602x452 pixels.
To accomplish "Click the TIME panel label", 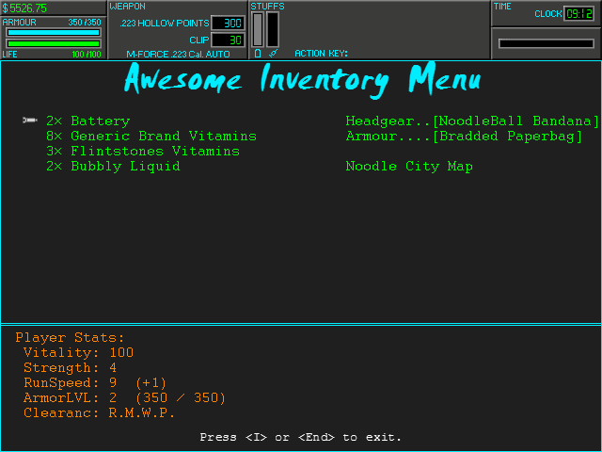I will point(502,7).
